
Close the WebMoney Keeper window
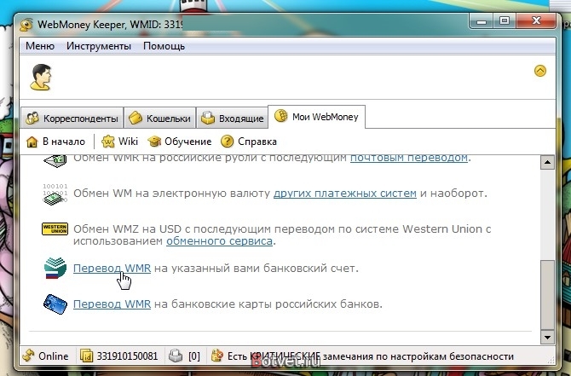click(536, 21)
